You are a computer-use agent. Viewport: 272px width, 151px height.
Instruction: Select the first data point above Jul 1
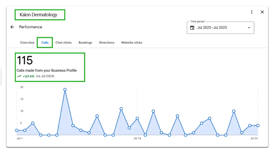pos(17,130)
